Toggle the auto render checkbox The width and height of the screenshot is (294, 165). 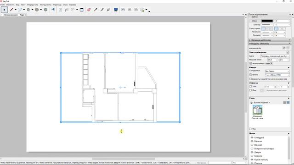pos(251,64)
